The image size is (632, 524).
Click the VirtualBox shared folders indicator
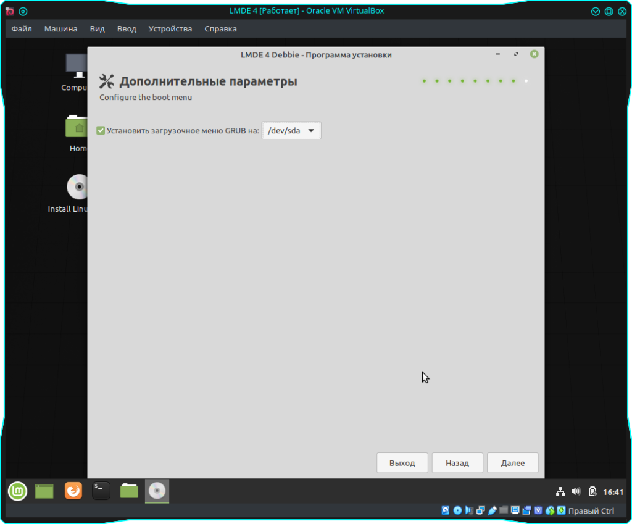coord(504,510)
